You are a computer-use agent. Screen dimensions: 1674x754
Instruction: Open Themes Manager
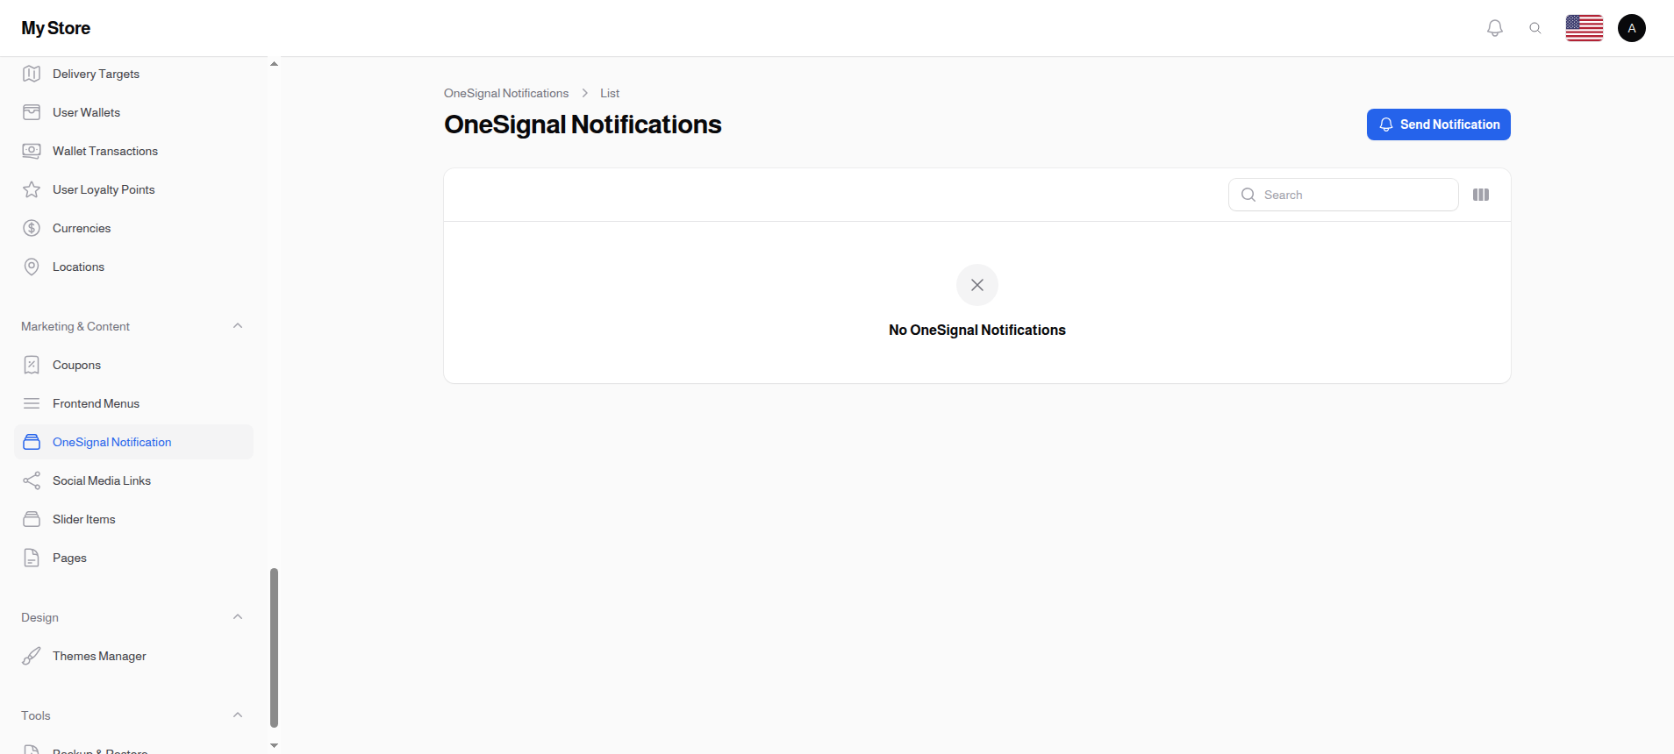click(x=133, y=656)
